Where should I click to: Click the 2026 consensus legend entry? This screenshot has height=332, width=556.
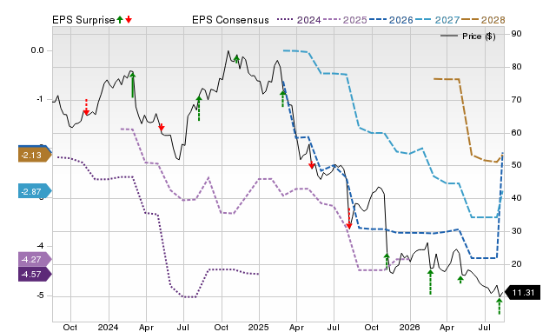click(x=391, y=20)
